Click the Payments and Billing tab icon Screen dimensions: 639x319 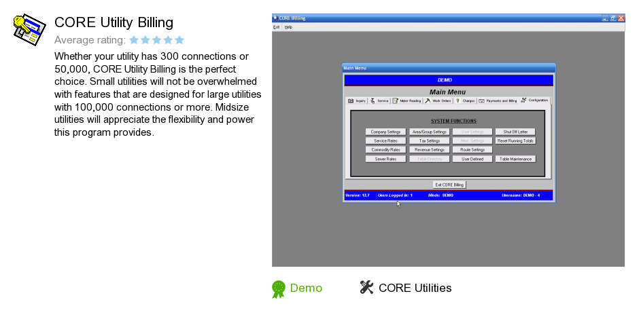coord(482,101)
